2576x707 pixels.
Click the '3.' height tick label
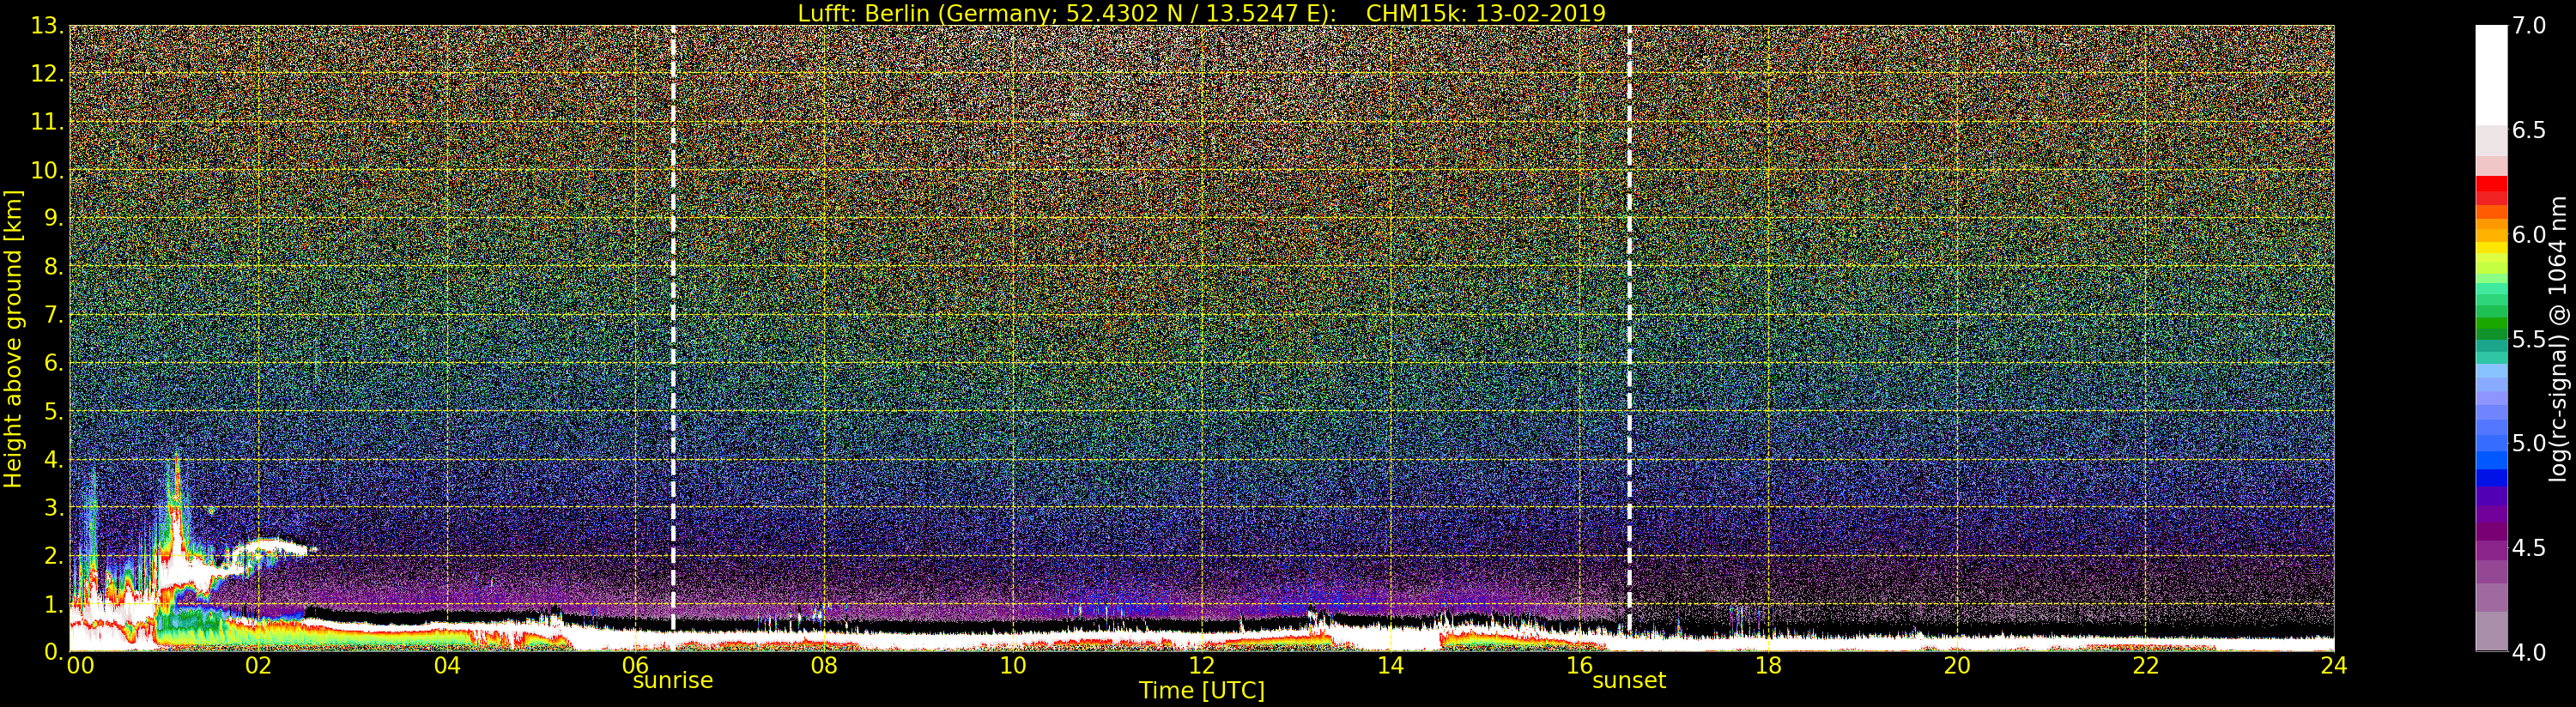coord(54,507)
